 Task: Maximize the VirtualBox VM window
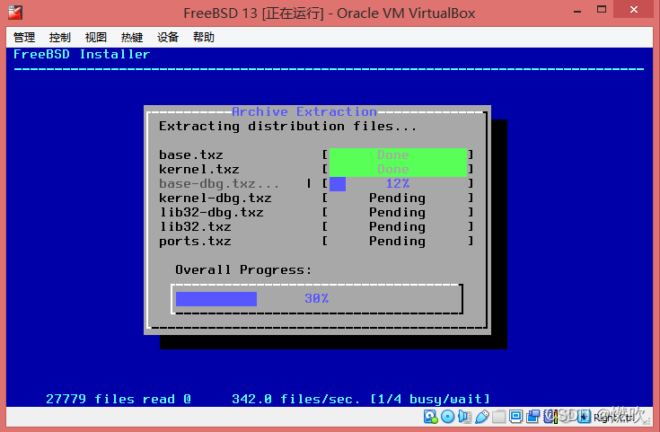(602, 10)
